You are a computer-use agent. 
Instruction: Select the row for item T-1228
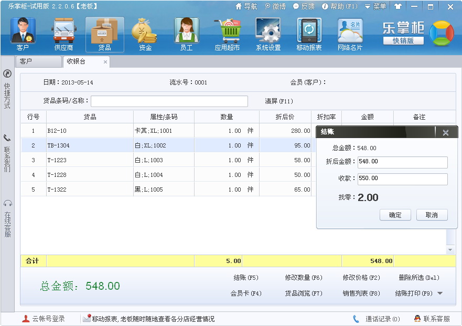pyautogui.click(x=168, y=175)
